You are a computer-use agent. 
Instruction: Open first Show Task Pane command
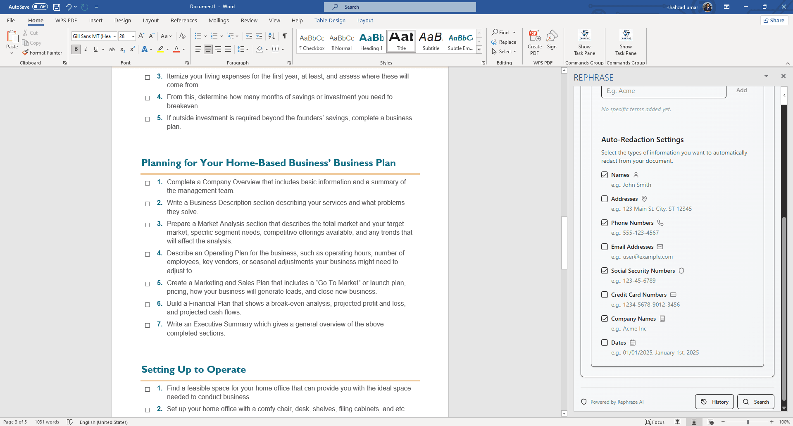[584, 43]
